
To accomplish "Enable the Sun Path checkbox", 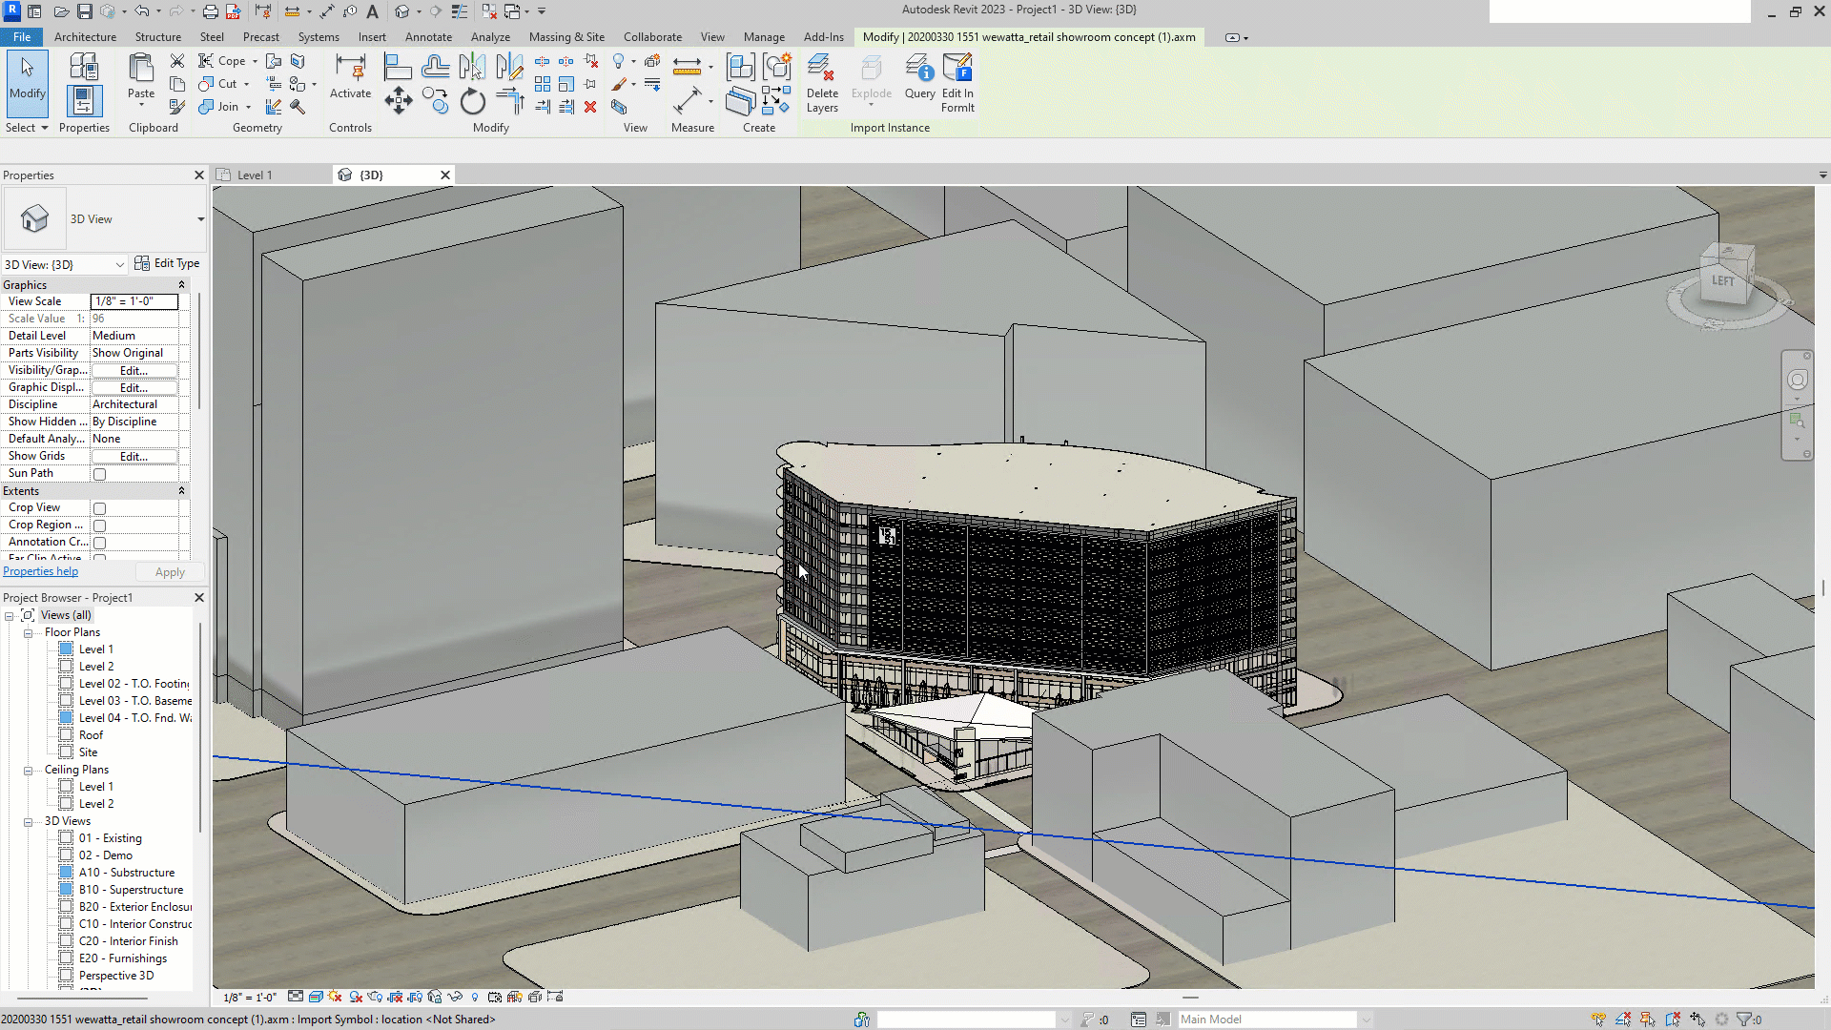I will (x=99, y=474).
